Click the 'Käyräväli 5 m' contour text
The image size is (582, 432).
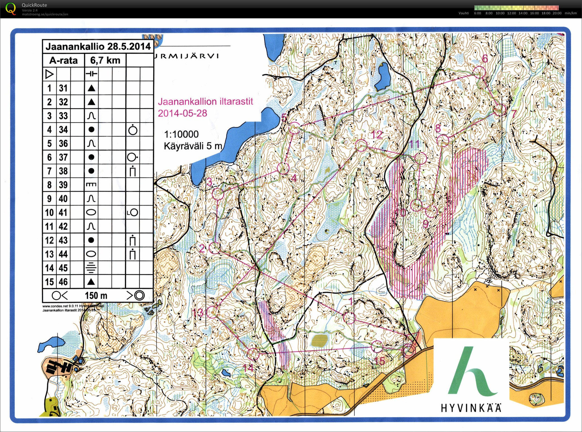pos(193,146)
